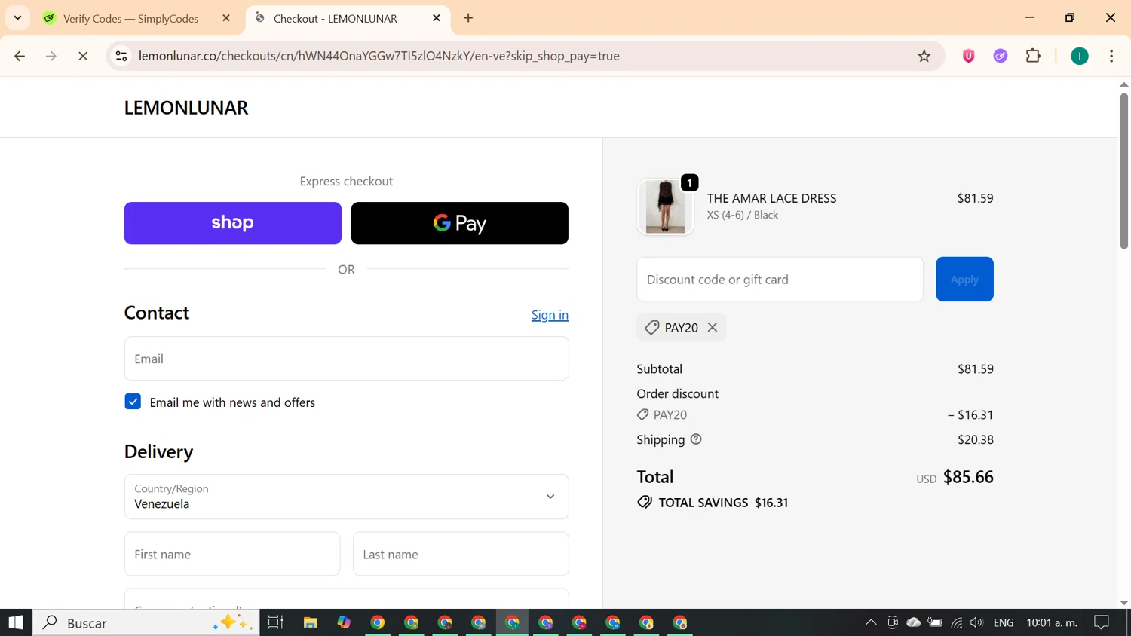Click the LEMONLUNAR store logo

(186, 108)
